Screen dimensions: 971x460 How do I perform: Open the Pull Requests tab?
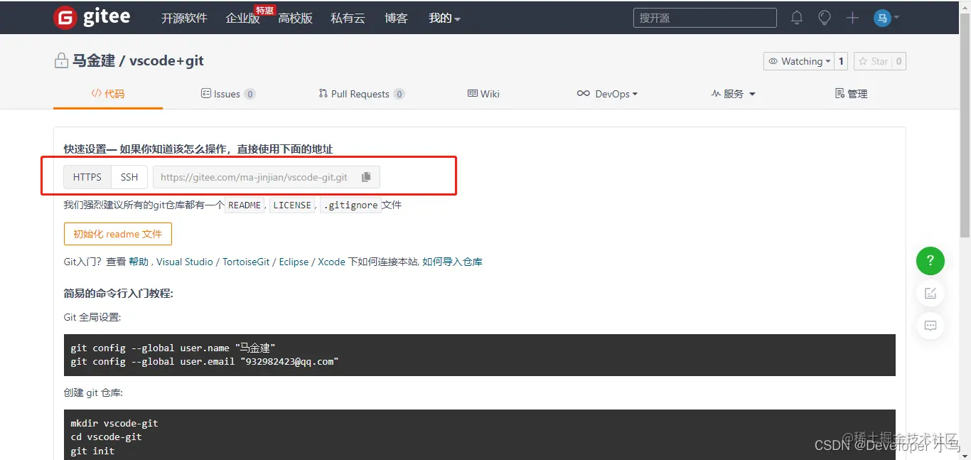(362, 94)
